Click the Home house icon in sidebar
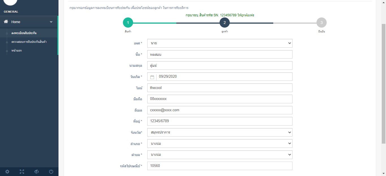 pos(6,22)
